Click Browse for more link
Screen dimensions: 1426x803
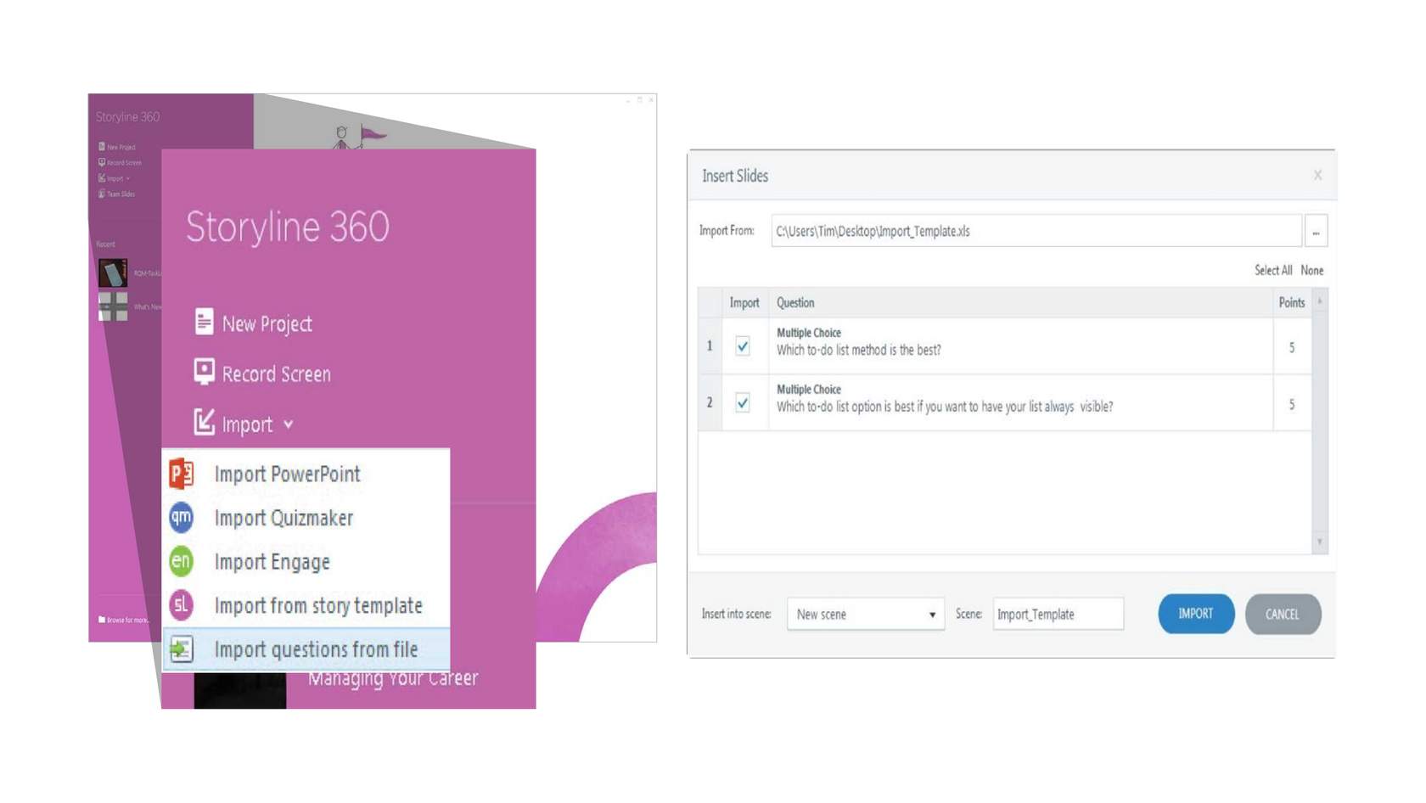coord(123,620)
